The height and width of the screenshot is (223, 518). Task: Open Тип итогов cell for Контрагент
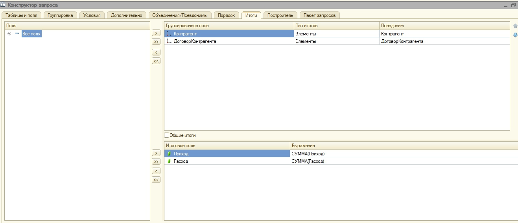(336, 34)
